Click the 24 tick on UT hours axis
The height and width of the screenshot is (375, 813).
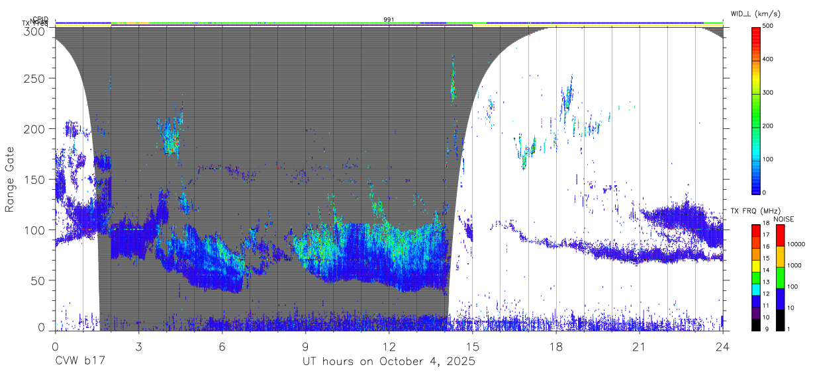(723, 347)
